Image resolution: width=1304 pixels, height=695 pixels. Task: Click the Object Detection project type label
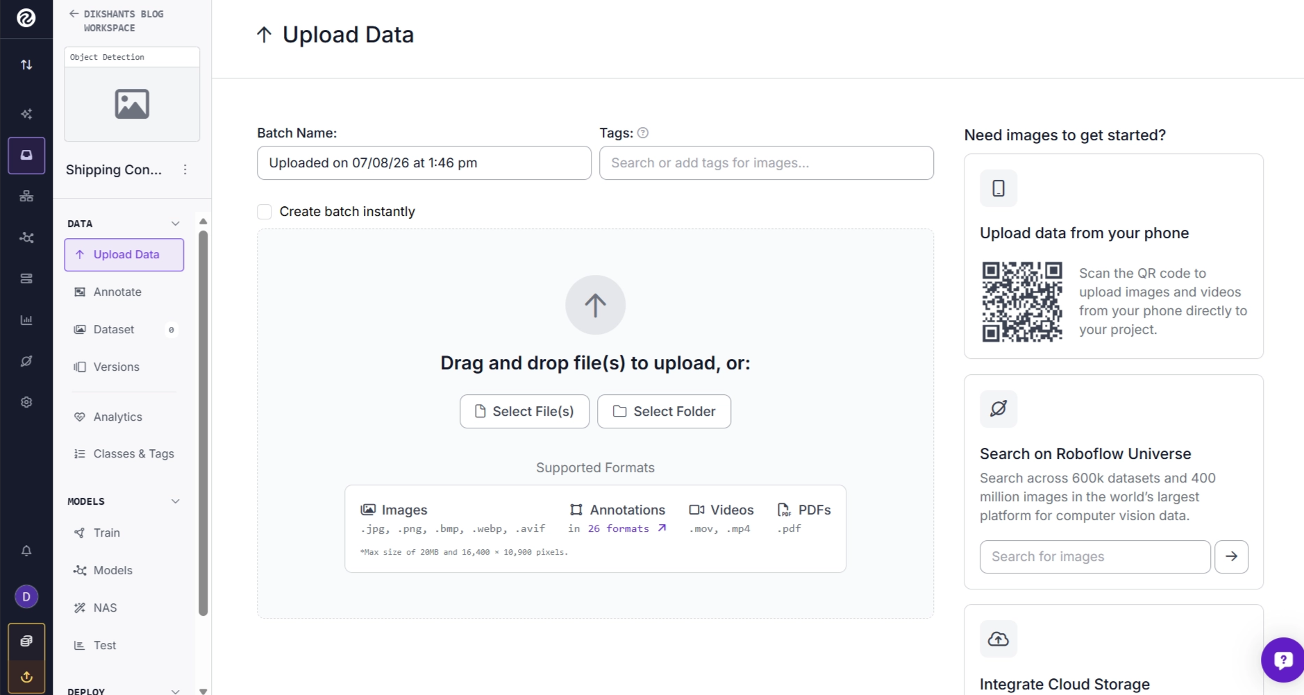pos(107,57)
